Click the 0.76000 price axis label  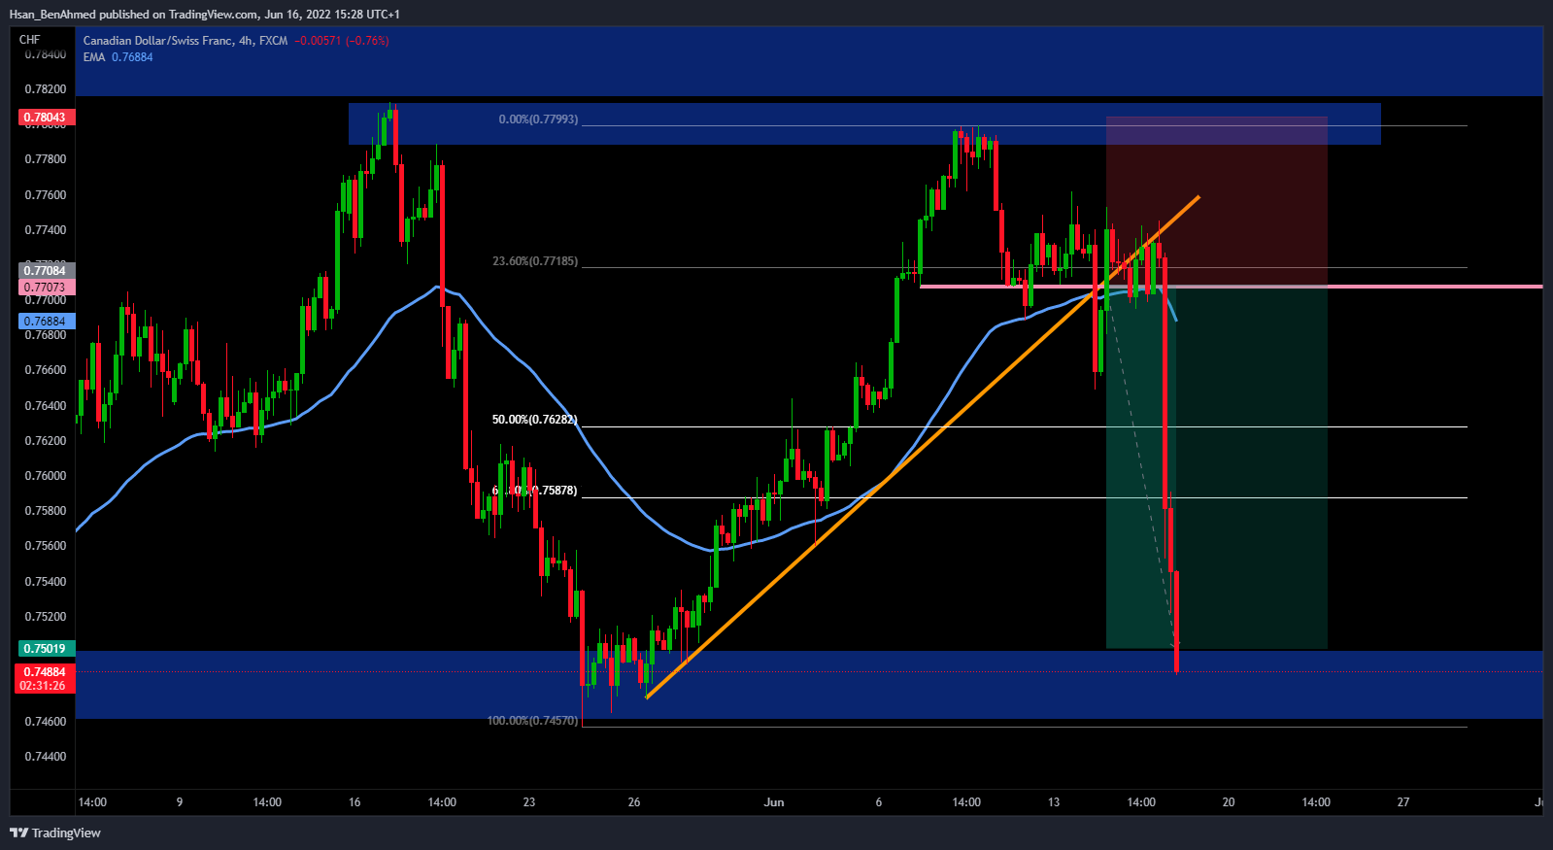click(46, 476)
